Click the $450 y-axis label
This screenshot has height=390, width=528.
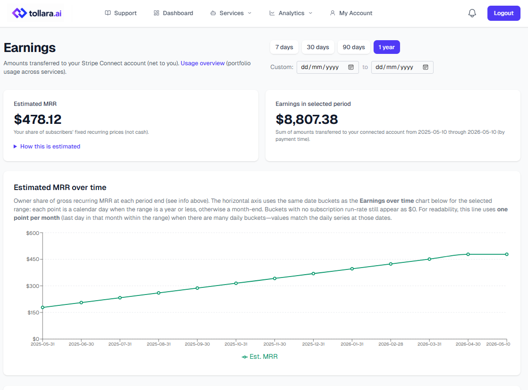33,259
